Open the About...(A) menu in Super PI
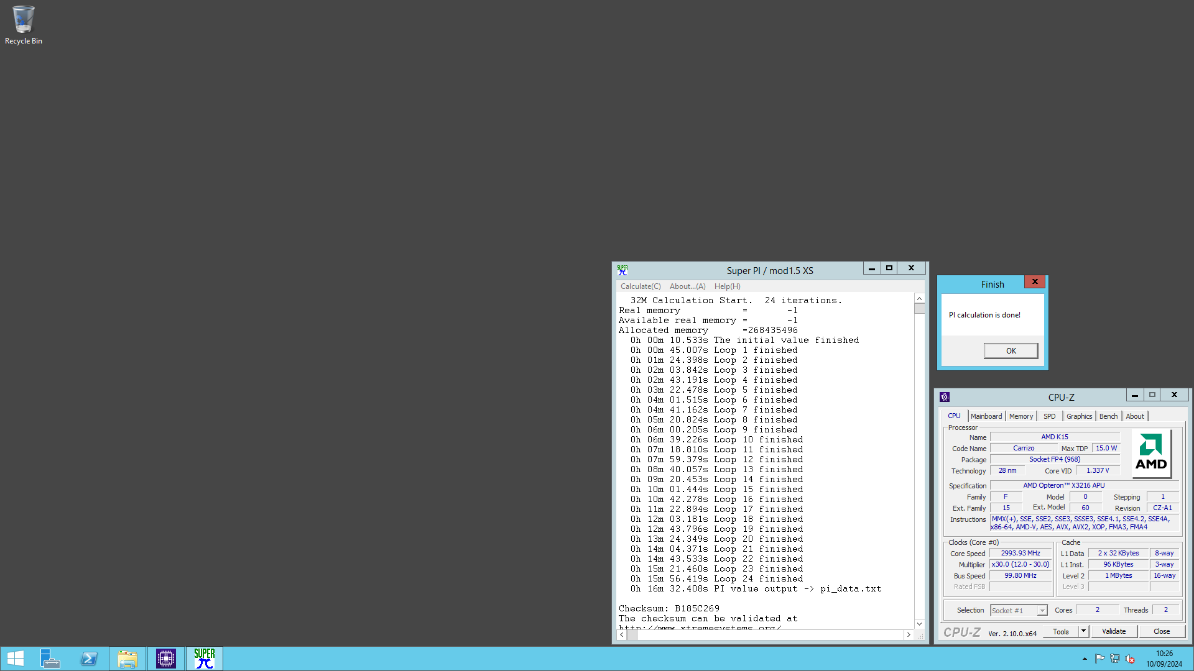The image size is (1194, 671). click(688, 286)
